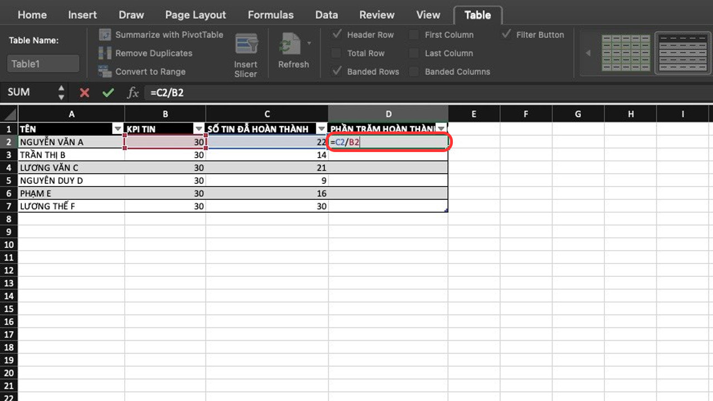Click the cell with value 16

(267, 193)
